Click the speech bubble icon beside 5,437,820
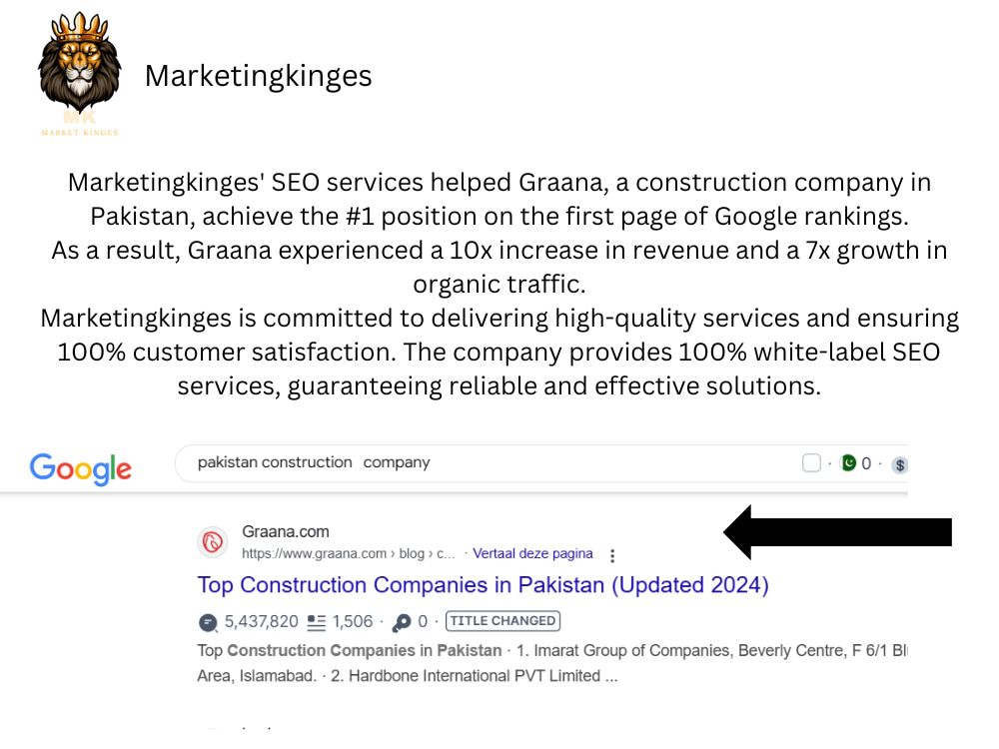The width and height of the screenshot is (999, 749). click(x=209, y=622)
